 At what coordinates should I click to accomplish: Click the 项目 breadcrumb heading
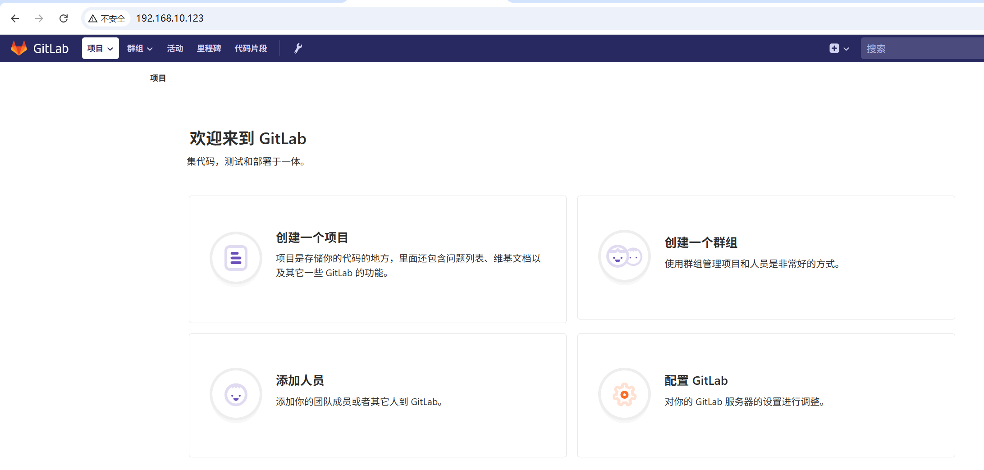tap(158, 78)
